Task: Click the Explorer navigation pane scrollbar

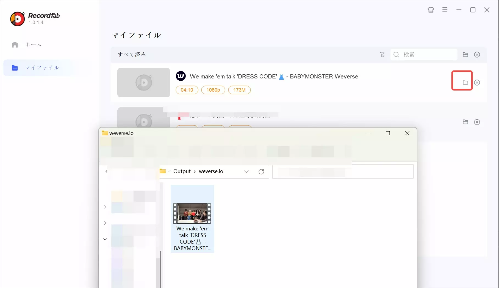Action: pyautogui.click(x=160, y=269)
